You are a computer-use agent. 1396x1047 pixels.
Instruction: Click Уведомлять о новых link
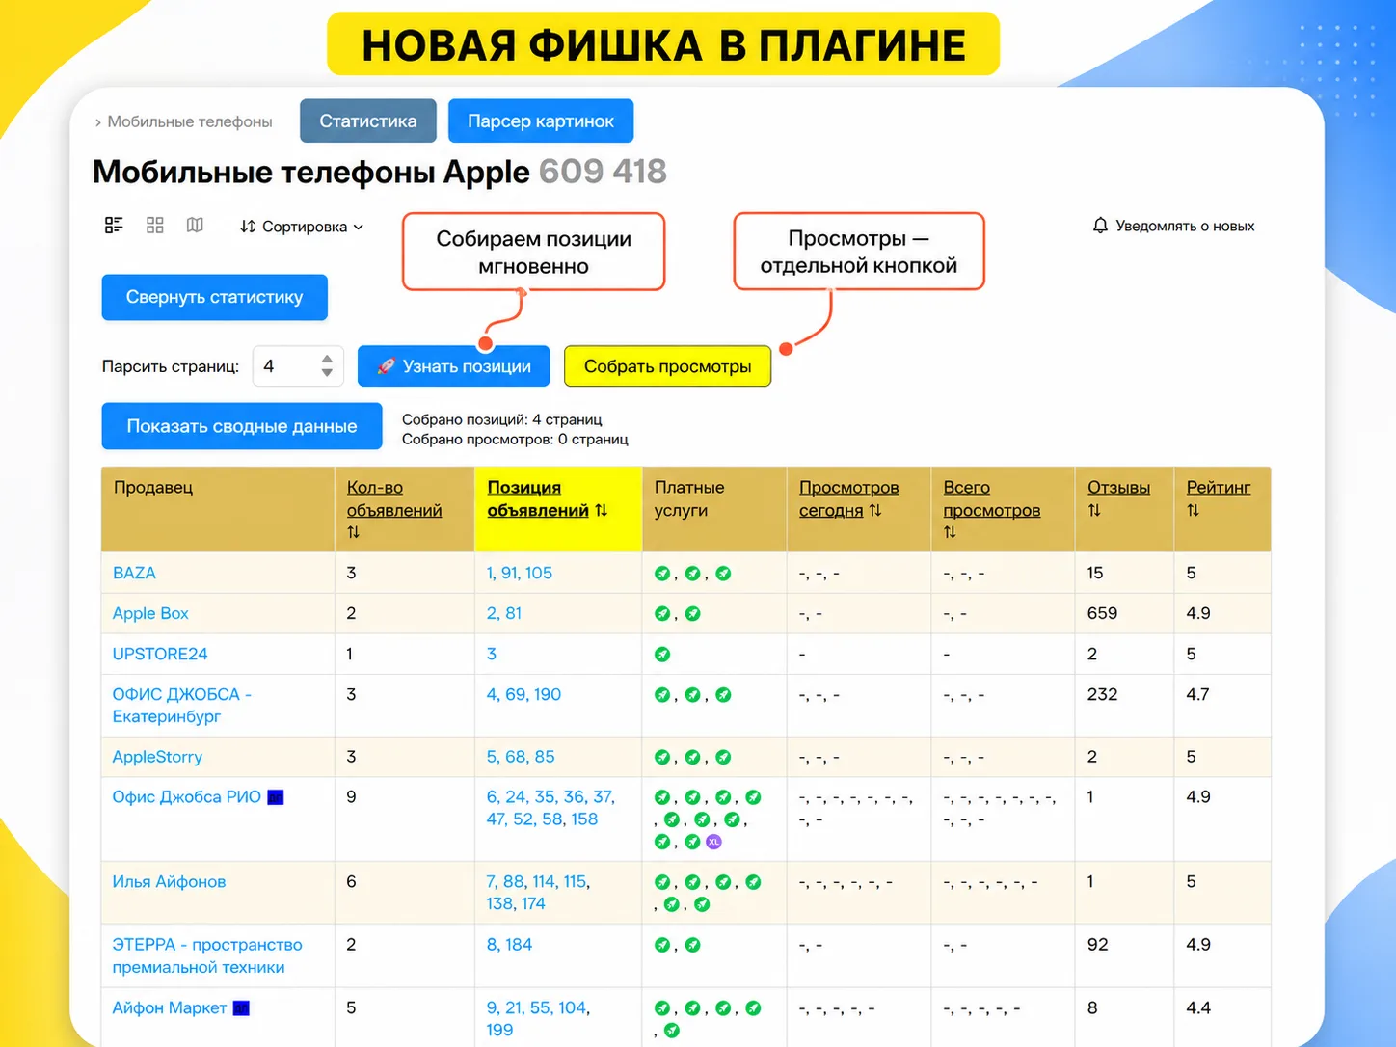1185,226
